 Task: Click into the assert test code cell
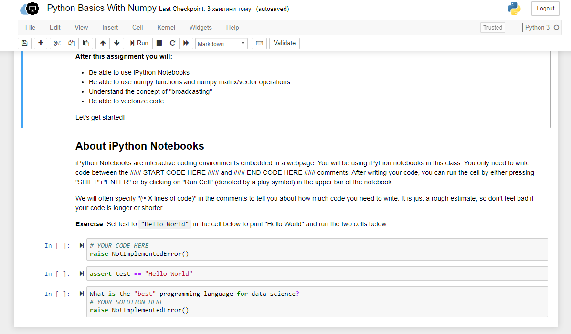pos(317,273)
